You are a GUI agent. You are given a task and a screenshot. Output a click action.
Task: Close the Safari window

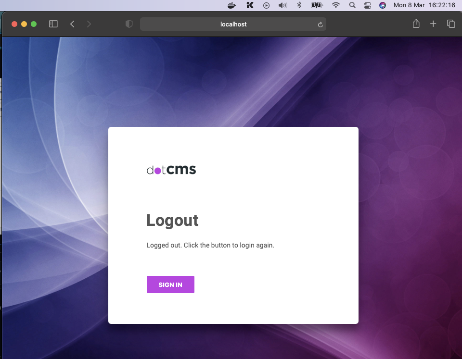coord(14,24)
